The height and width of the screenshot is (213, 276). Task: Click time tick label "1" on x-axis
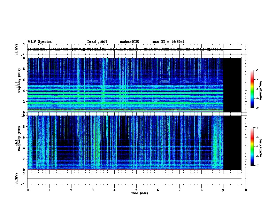[x=49, y=190]
